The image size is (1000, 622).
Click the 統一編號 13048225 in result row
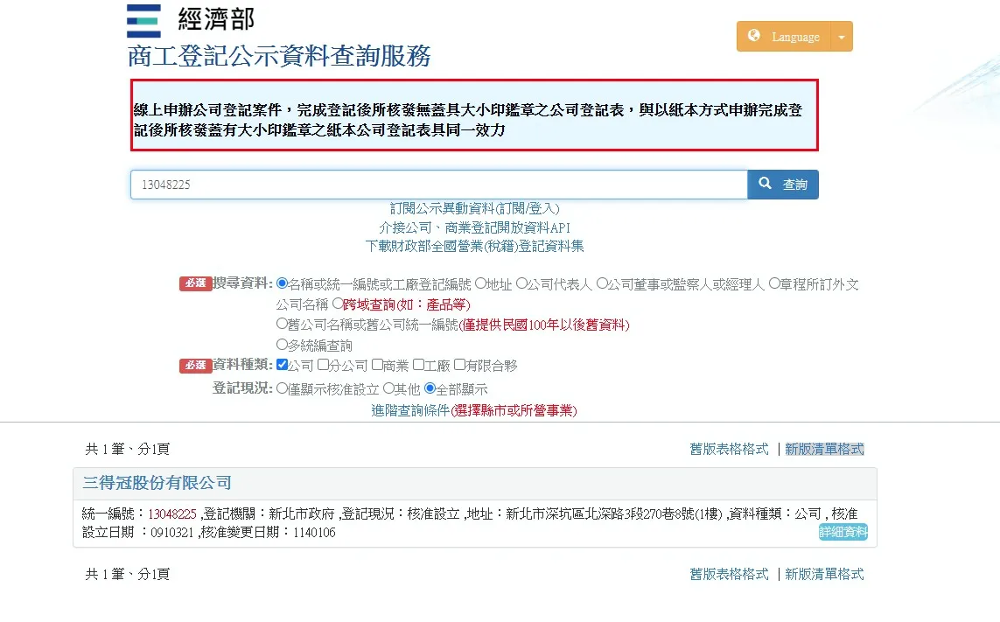coord(172,514)
